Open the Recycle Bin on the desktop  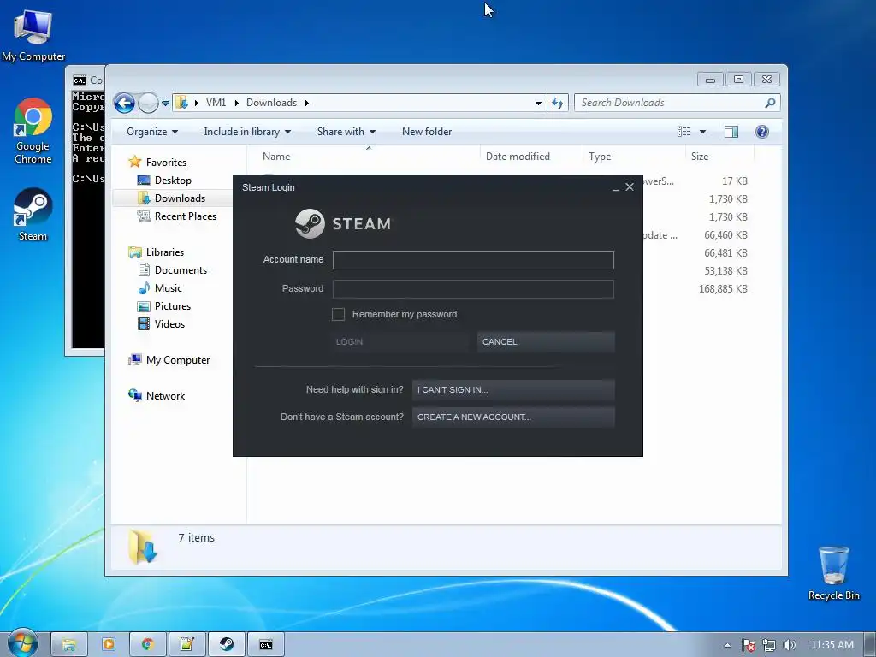point(833,572)
